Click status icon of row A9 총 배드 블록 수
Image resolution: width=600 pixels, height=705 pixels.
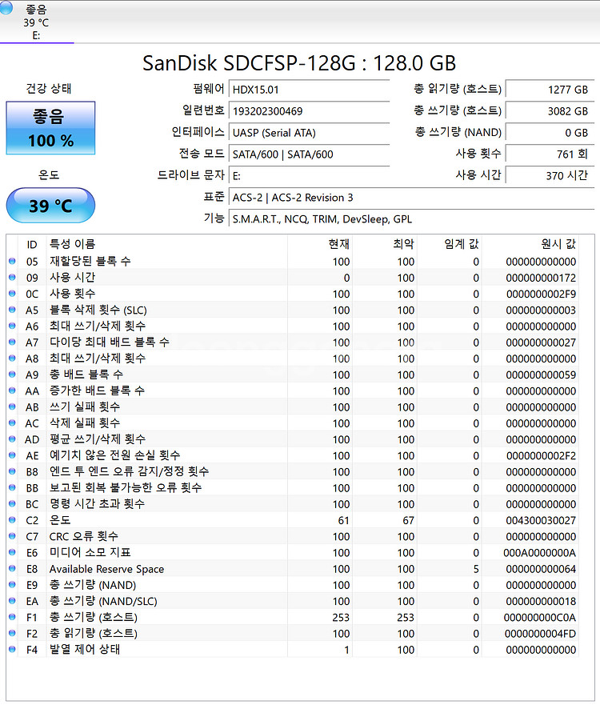coord(12,374)
